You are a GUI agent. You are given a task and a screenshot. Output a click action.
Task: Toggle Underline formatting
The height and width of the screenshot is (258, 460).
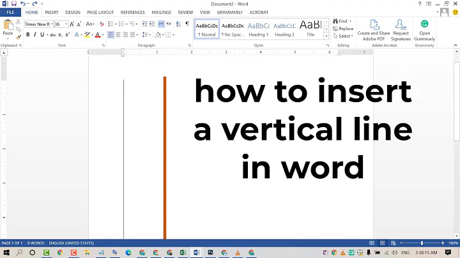[x=42, y=35]
